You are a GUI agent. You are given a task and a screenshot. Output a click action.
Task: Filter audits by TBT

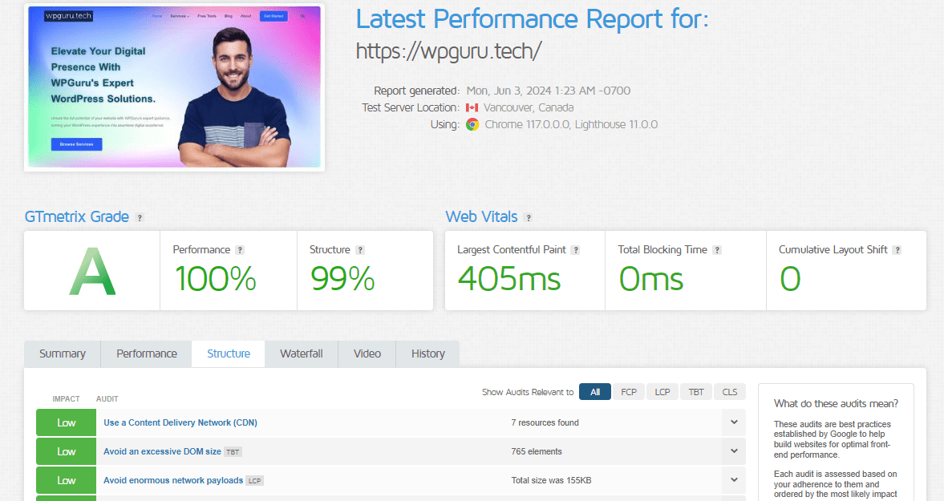click(696, 392)
